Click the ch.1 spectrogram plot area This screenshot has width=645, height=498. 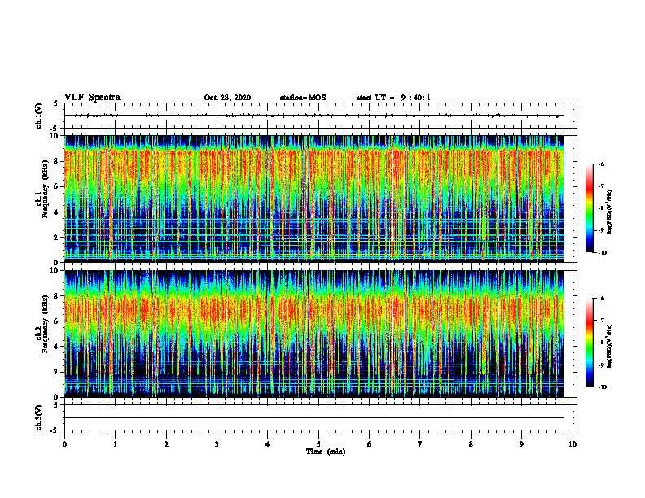click(x=314, y=199)
